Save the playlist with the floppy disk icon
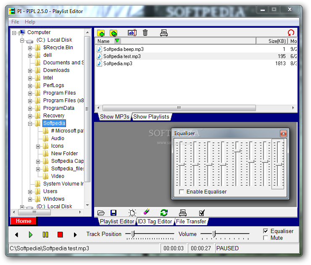Viewport: 311px width, 265px height. [x=113, y=213]
